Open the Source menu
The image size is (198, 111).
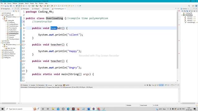click(9, 3)
